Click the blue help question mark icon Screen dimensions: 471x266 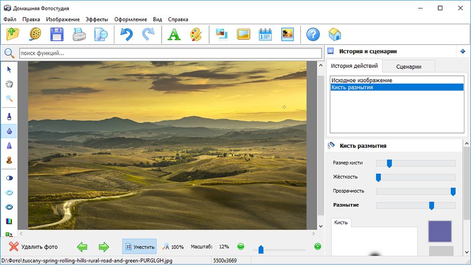pyautogui.click(x=313, y=34)
